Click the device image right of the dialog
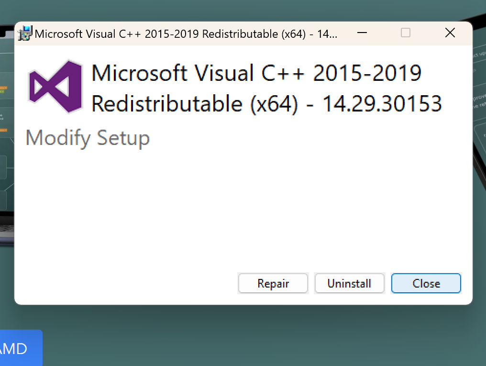The image size is (486, 366). click(x=479, y=120)
